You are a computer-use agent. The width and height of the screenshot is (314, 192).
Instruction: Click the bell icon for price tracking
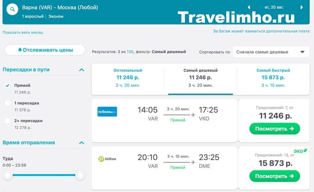pyautogui.click(x=20, y=50)
